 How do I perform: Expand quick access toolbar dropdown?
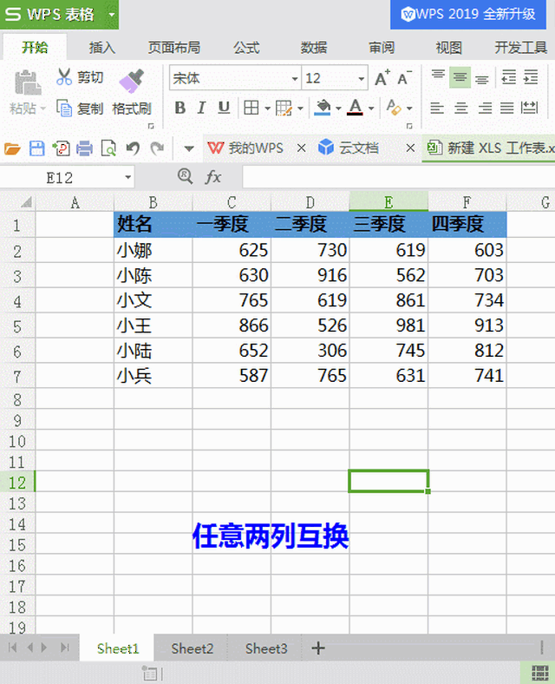point(189,148)
